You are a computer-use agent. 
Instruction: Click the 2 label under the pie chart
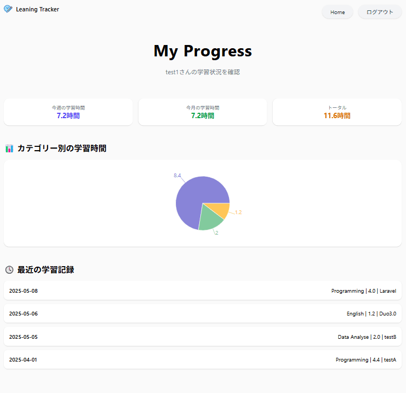pos(217,233)
